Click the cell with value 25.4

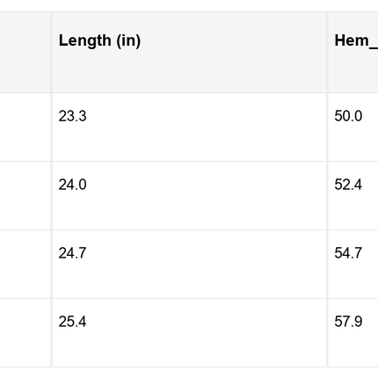point(189,333)
